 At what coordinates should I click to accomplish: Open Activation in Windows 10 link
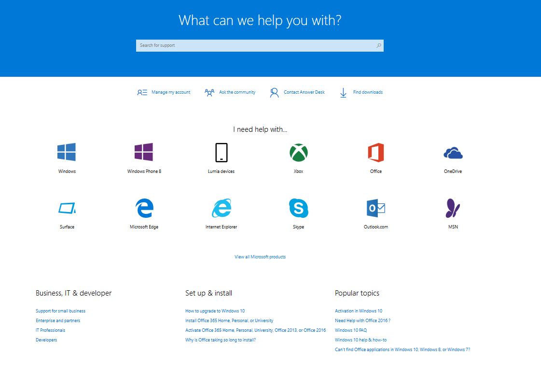(x=359, y=311)
